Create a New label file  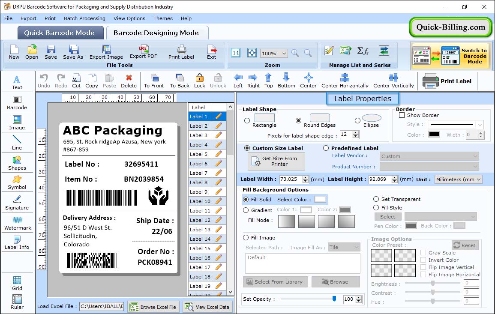click(14, 52)
